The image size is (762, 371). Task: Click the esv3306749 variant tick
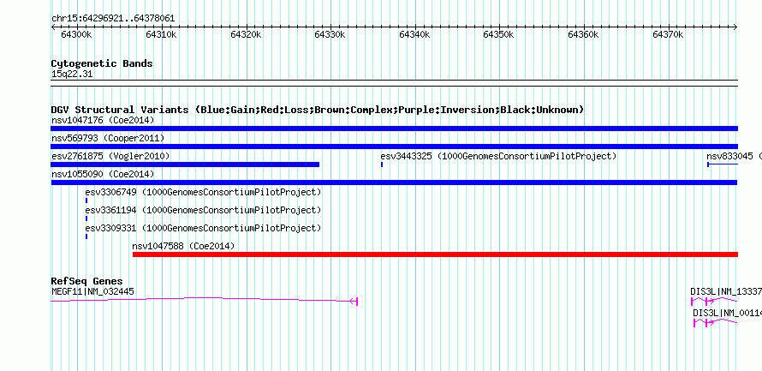tap(86, 200)
